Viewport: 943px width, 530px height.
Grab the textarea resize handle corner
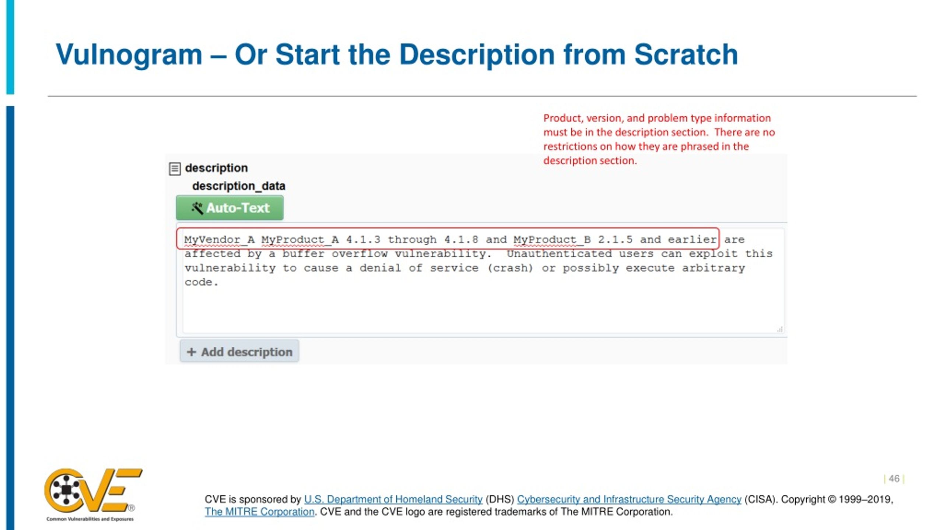(x=780, y=329)
